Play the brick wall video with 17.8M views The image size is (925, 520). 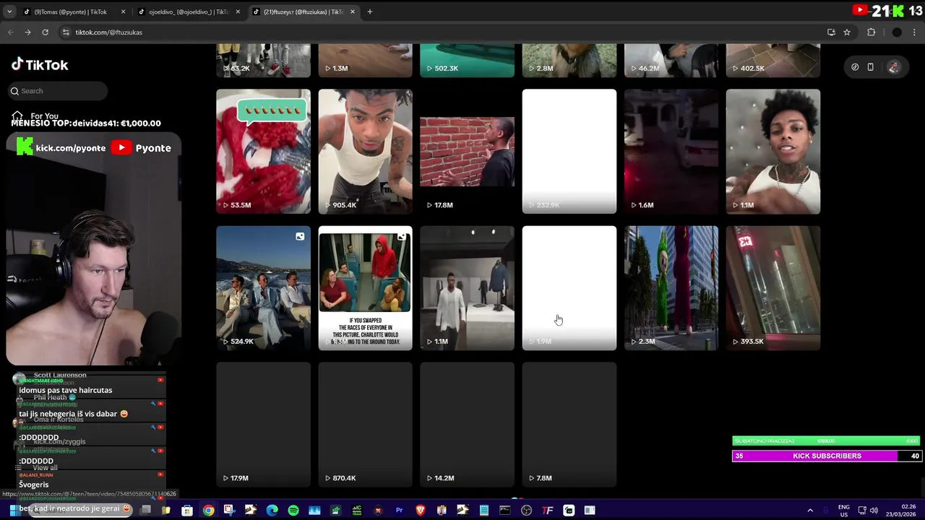tap(467, 151)
